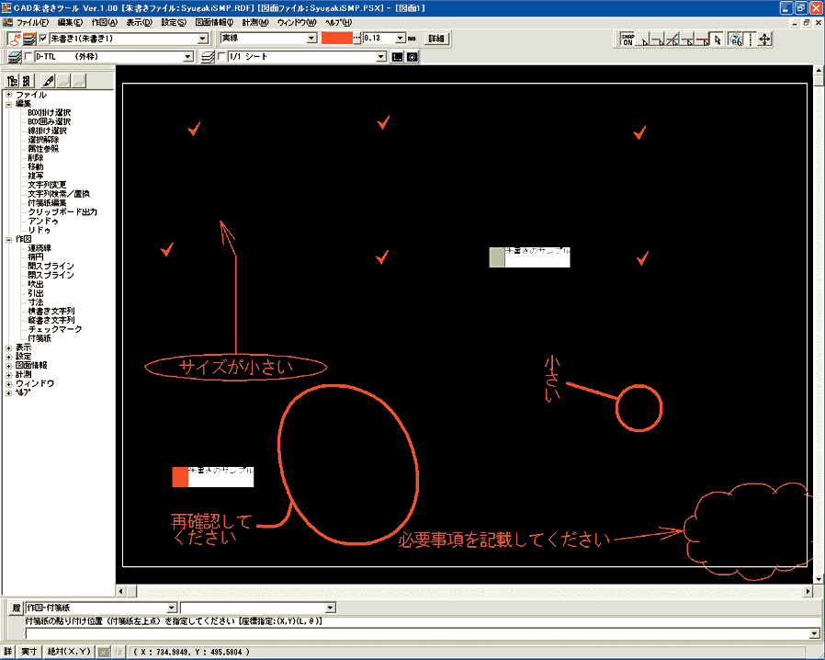Click the red line color swatch
Viewport: 825px width, 660px height.
click(x=337, y=39)
